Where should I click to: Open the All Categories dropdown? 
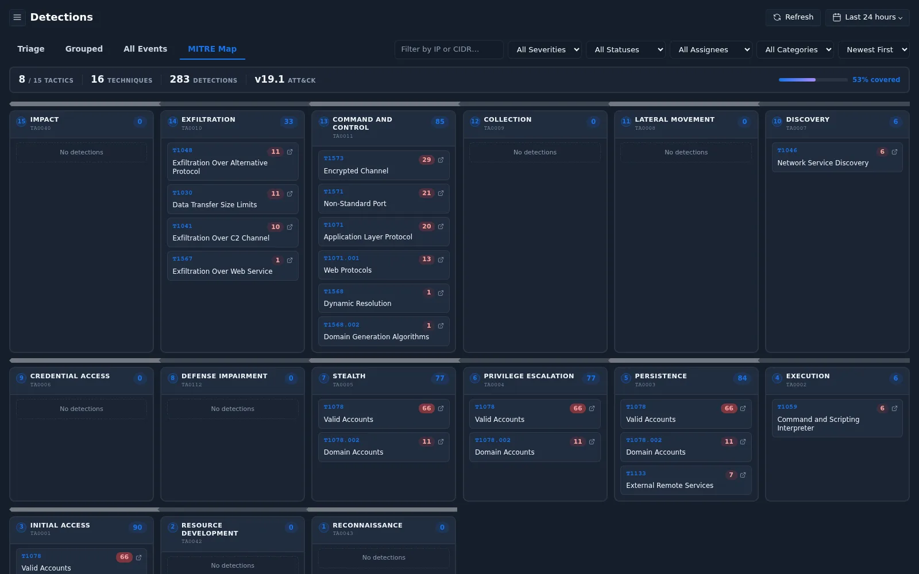point(796,50)
